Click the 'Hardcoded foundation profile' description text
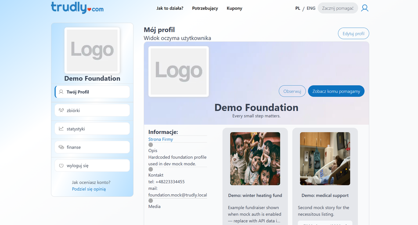418x225 pixels. (x=177, y=160)
